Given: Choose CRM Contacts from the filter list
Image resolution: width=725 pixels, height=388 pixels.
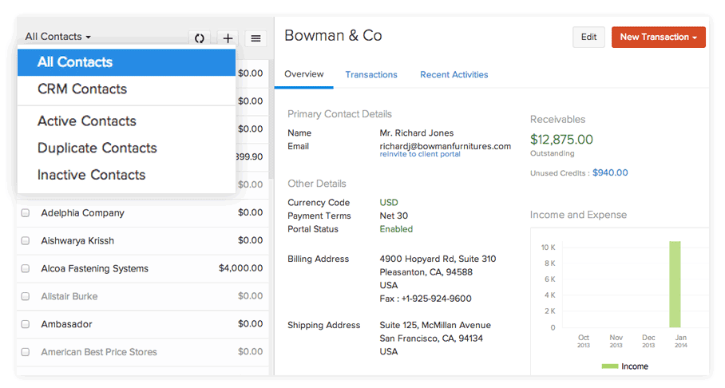Looking at the screenshot, I should 82,89.
